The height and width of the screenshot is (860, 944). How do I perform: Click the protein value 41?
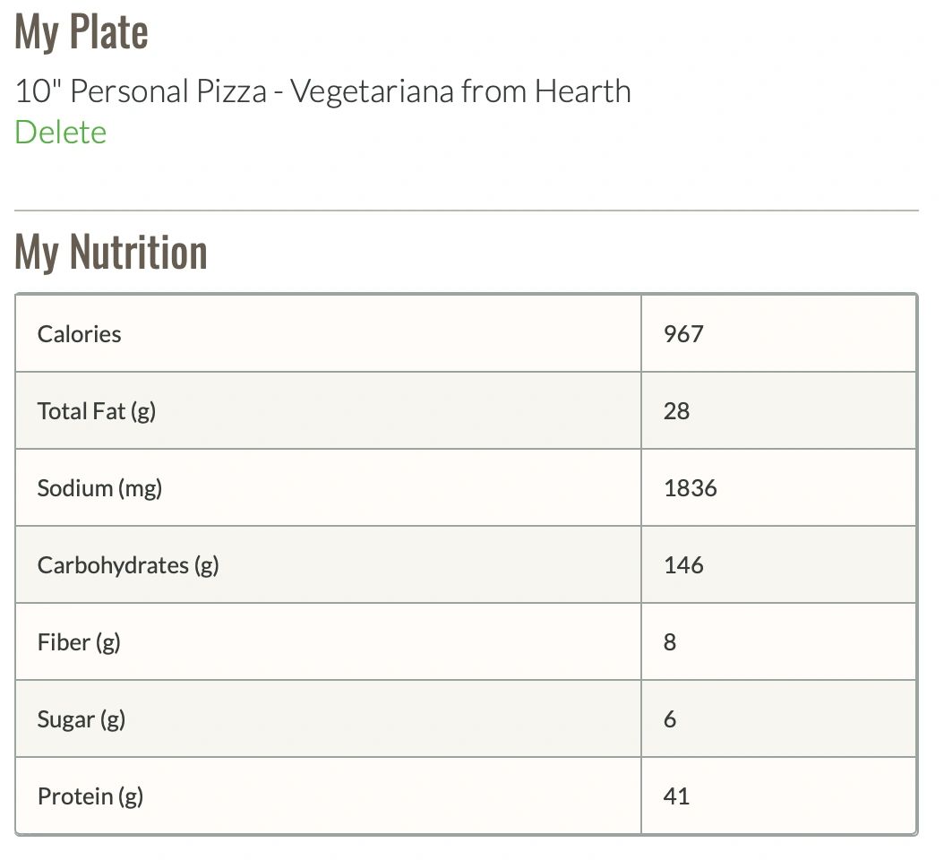point(677,796)
